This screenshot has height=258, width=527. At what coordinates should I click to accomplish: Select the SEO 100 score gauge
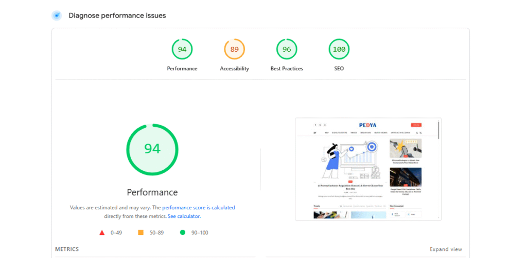tap(339, 49)
